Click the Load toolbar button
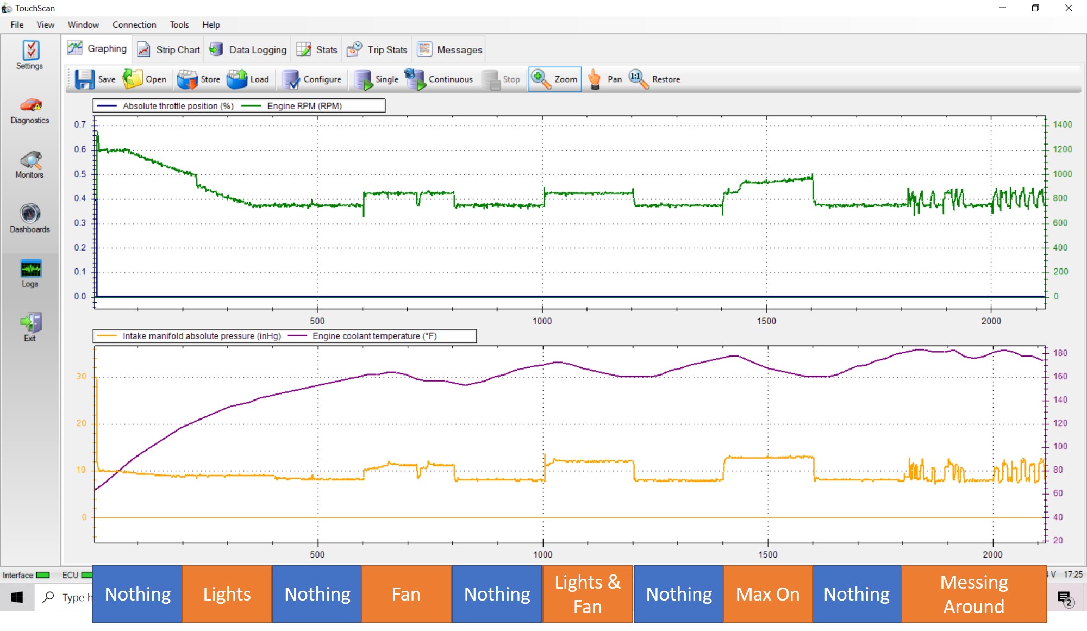The width and height of the screenshot is (1087, 631). click(248, 79)
